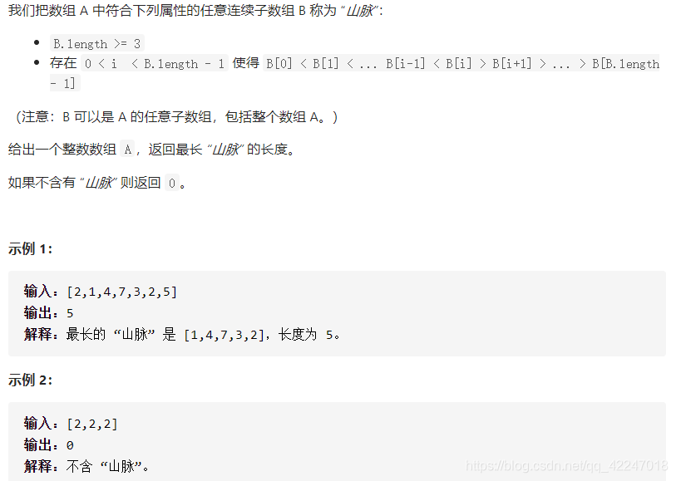Screen dimensions: 676x481
Task: Click the 输出 5 line in example 1
Action: (49, 313)
